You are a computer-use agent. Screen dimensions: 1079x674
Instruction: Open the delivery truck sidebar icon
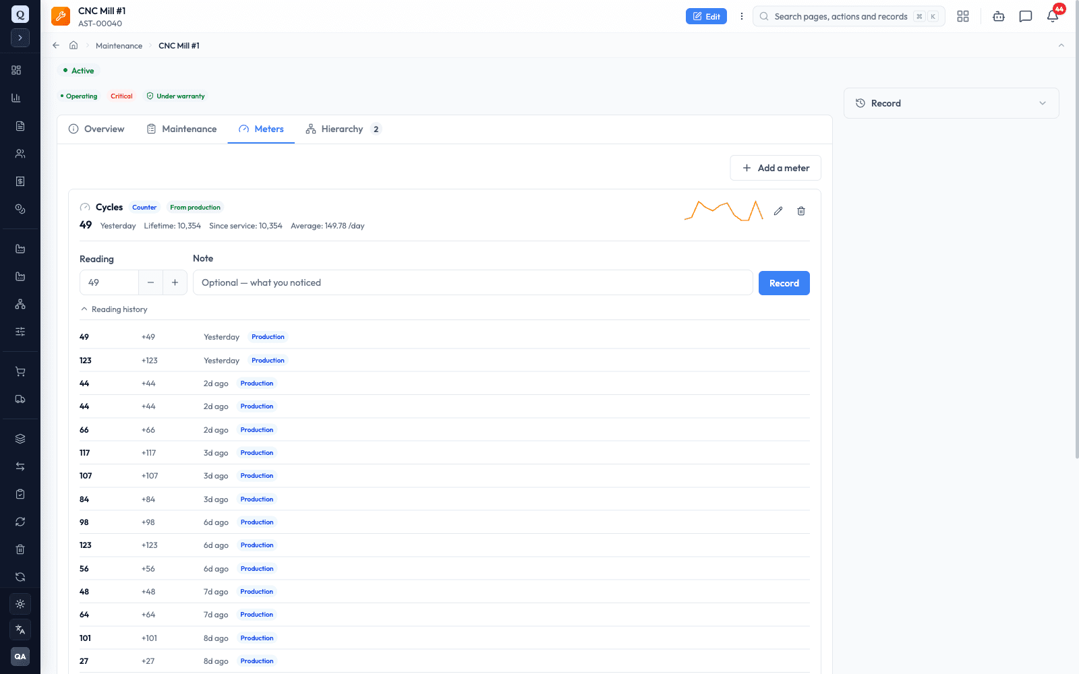tap(20, 399)
